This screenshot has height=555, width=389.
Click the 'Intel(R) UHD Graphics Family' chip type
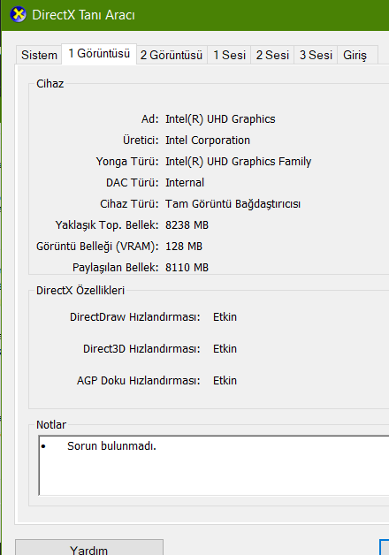pos(238,162)
